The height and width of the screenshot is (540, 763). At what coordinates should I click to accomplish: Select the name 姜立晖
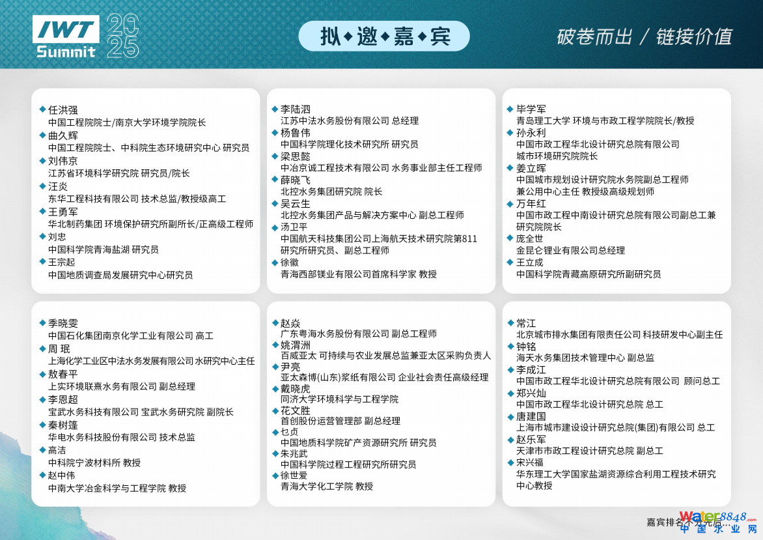pyautogui.click(x=531, y=168)
